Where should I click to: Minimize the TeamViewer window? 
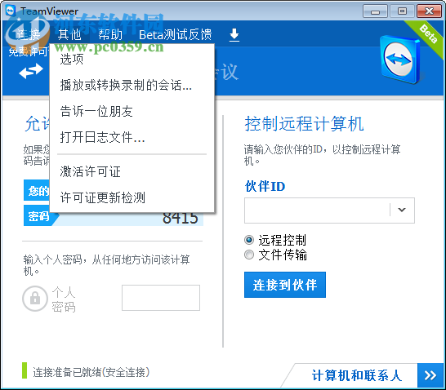375,11
